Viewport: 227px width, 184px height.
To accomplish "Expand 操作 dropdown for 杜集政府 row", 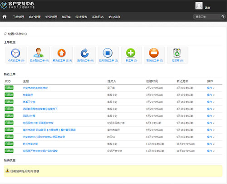I will pyautogui.click(x=211, y=95).
